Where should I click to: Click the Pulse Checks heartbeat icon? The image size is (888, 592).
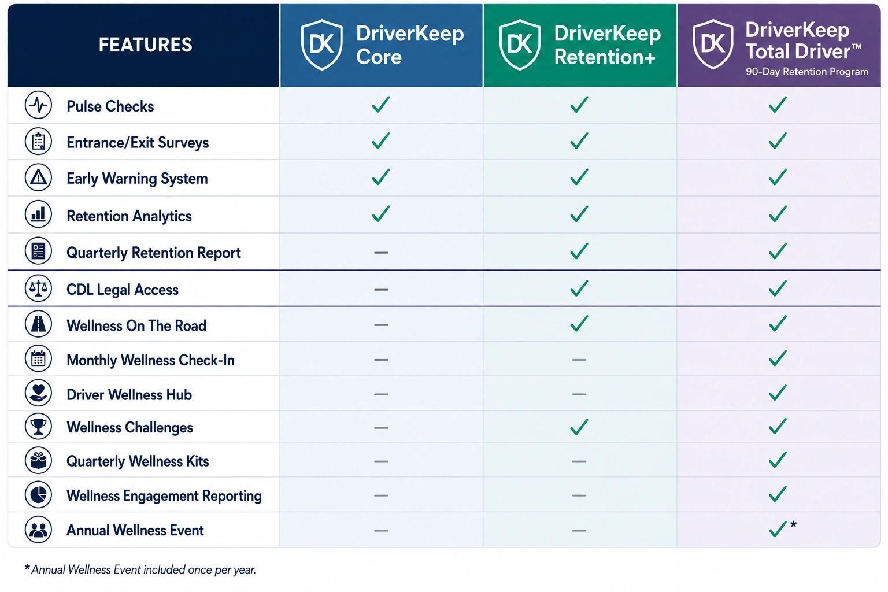pyautogui.click(x=39, y=105)
